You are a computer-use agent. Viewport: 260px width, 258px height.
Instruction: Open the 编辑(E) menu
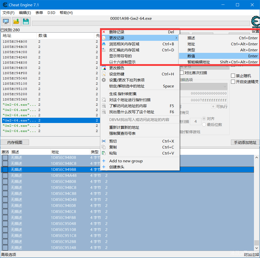[x=25, y=13]
